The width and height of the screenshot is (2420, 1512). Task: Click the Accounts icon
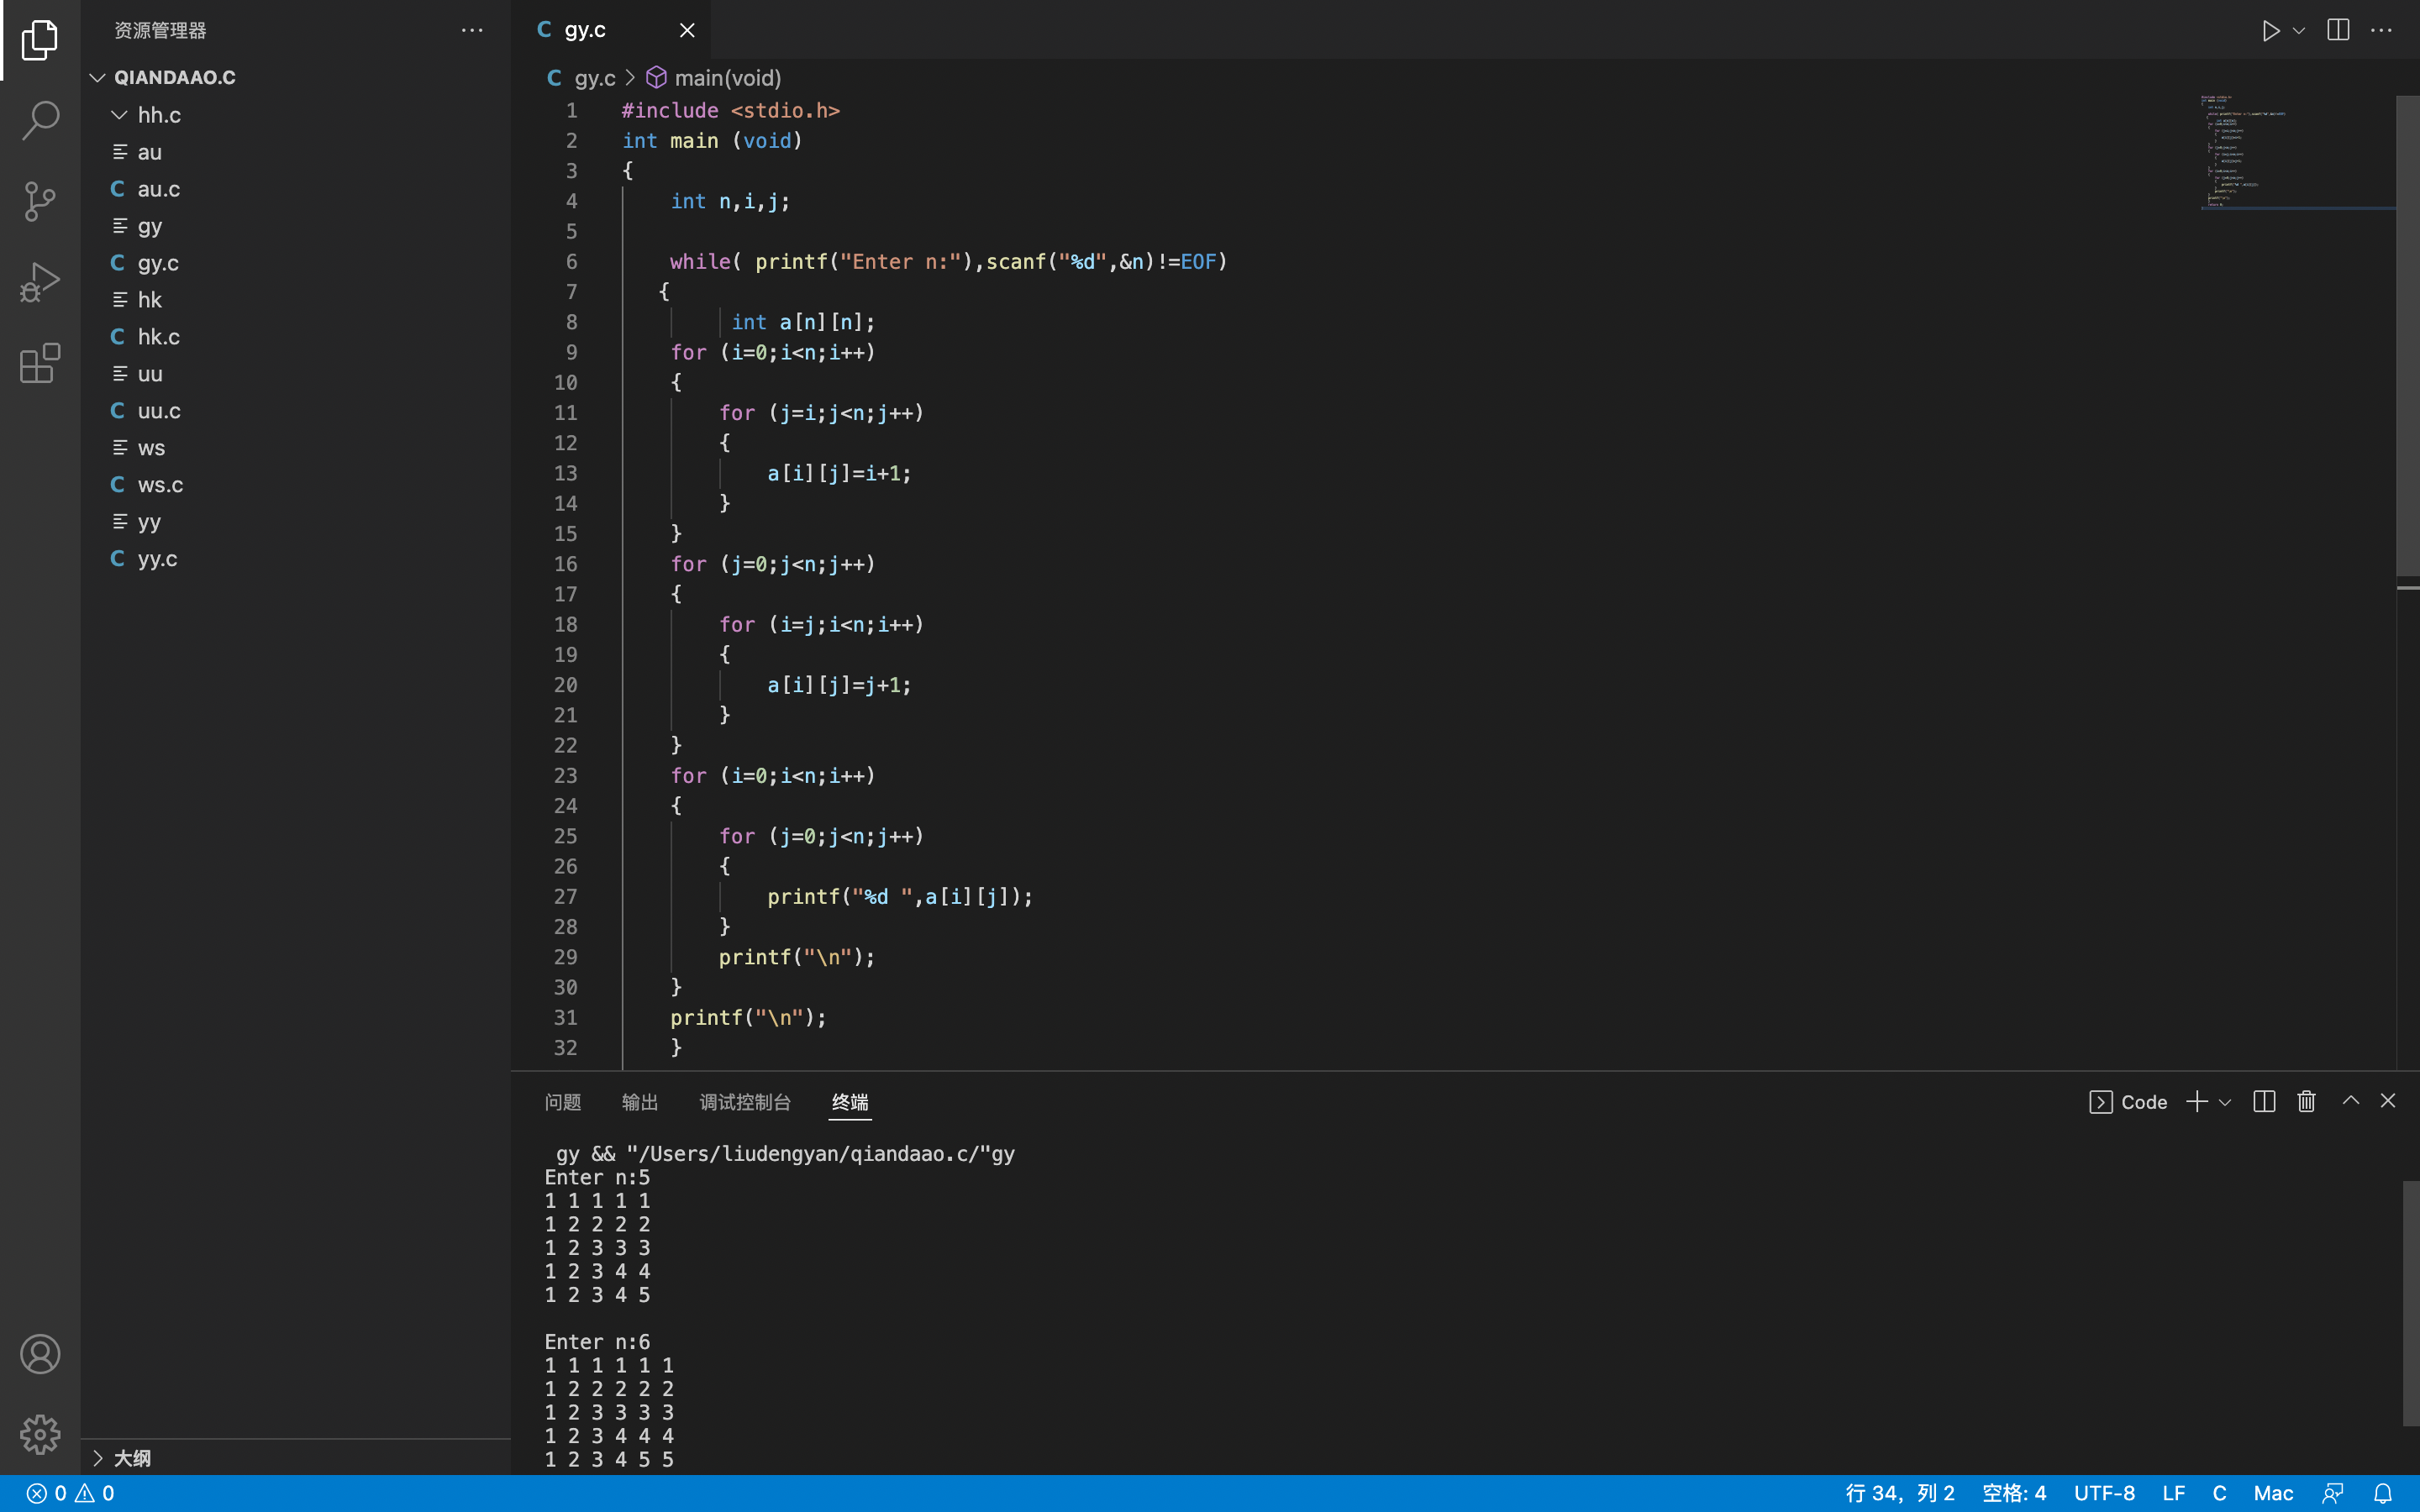click(x=40, y=1354)
